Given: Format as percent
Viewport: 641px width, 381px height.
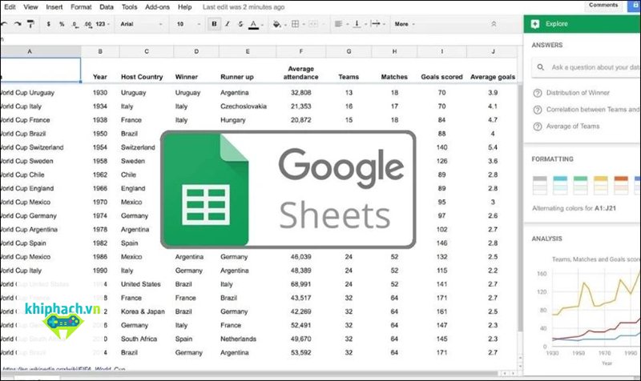Looking at the screenshot, I should click(62, 24).
